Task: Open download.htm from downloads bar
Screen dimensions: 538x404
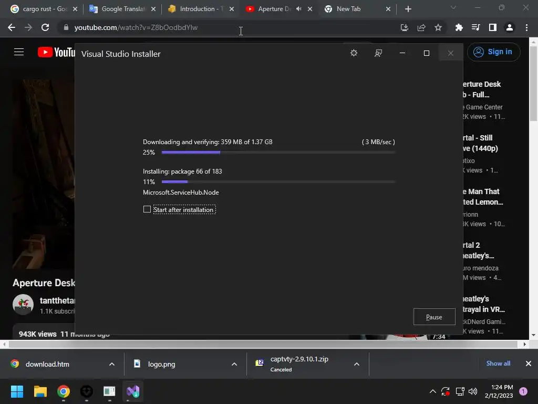Action: [x=47, y=364]
